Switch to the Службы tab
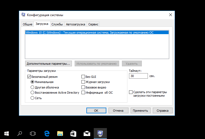 pyautogui.click(x=57, y=24)
